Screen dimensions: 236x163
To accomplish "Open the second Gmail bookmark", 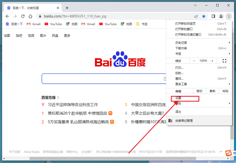I will [88, 24].
